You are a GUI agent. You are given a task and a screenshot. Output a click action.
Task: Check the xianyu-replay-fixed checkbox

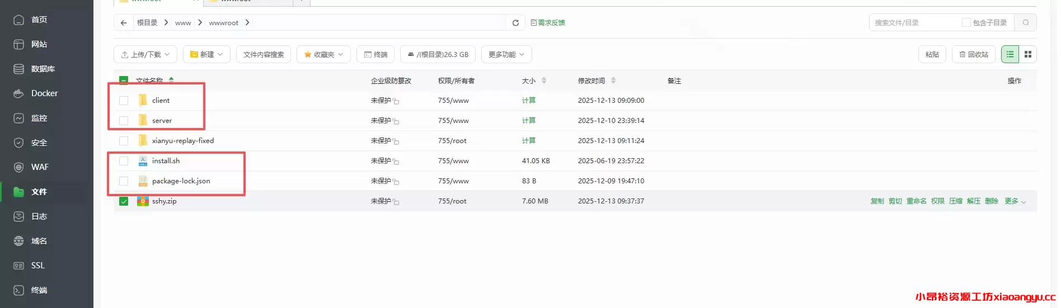[x=124, y=141]
